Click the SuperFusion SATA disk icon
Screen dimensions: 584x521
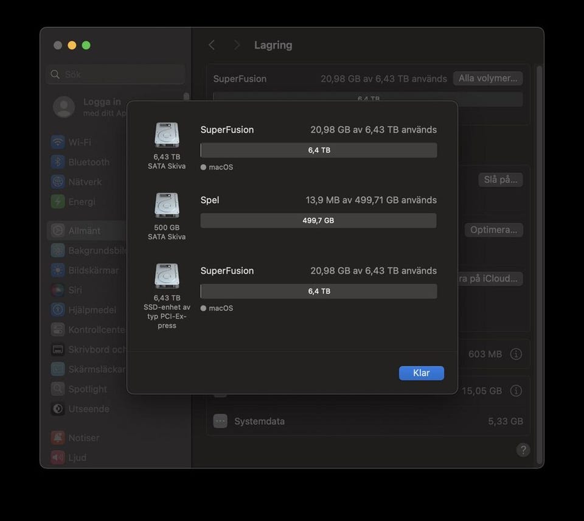tap(167, 135)
